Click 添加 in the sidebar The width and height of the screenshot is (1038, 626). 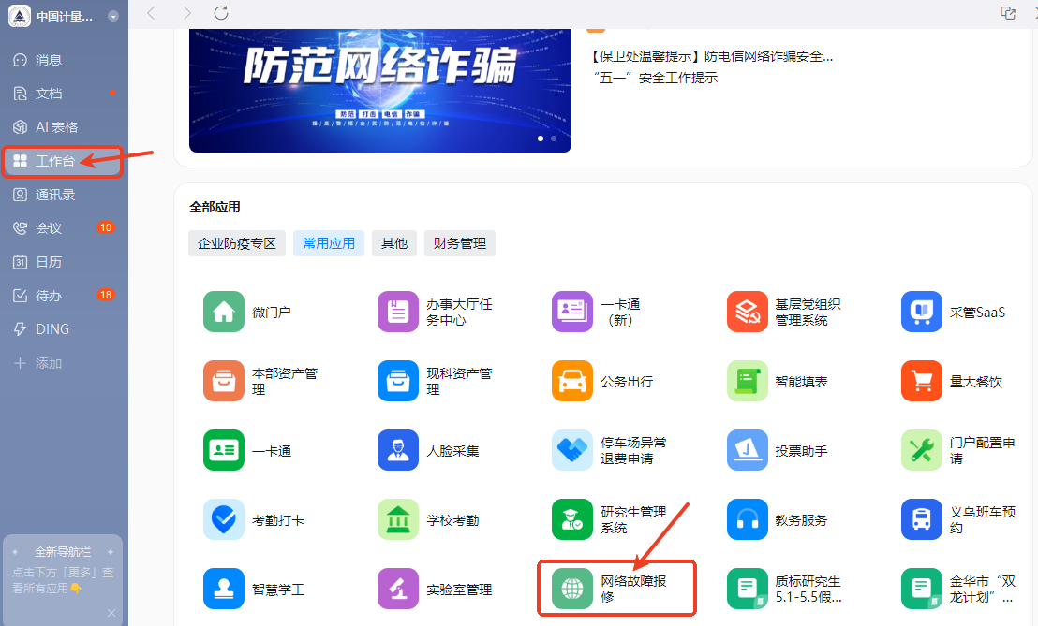click(x=49, y=363)
